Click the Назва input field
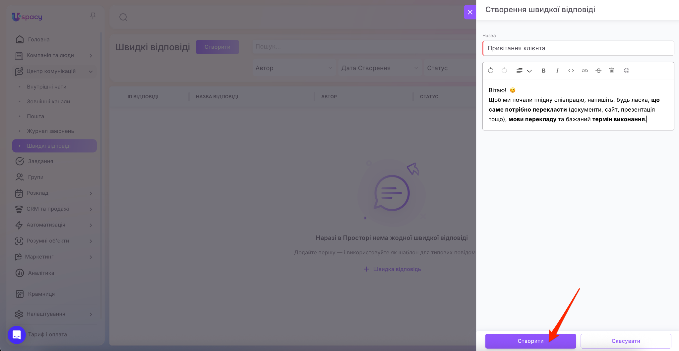The image size is (679, 351). tap(578, 48)
